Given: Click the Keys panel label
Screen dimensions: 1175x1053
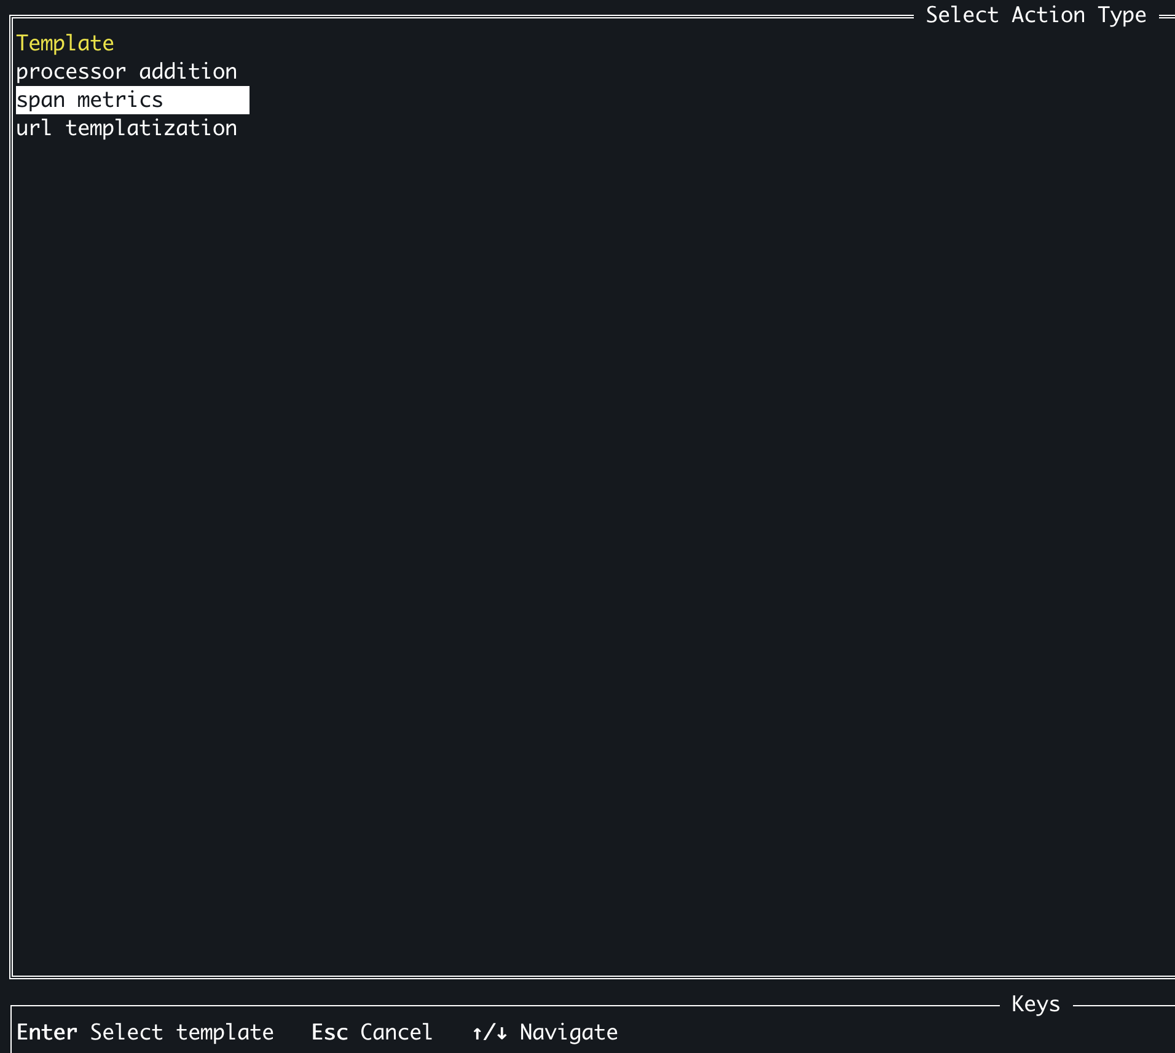Looking at the screenshot, I should click(x=1035, y=1004).
